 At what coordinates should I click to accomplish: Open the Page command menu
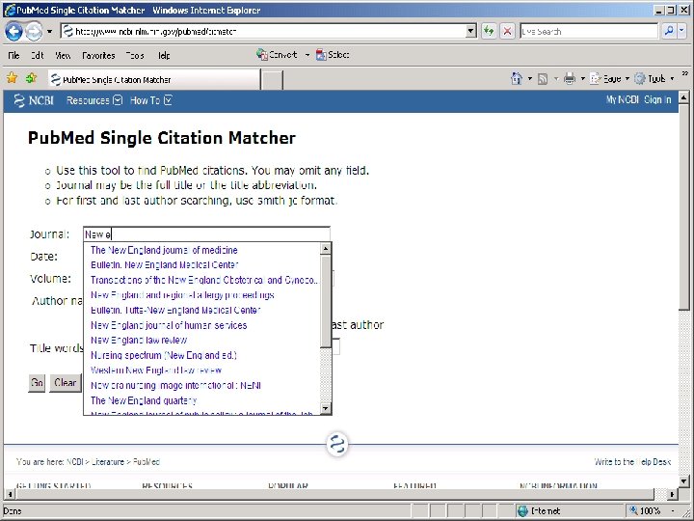(x=609, y=79)
